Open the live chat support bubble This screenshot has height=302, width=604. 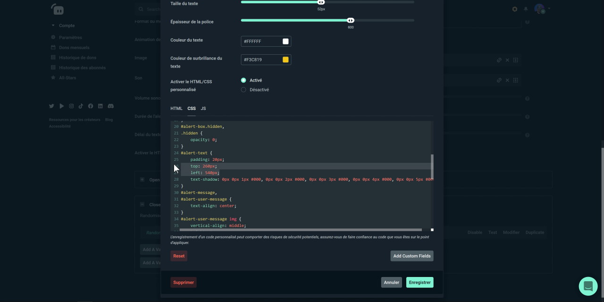(588, 286)
